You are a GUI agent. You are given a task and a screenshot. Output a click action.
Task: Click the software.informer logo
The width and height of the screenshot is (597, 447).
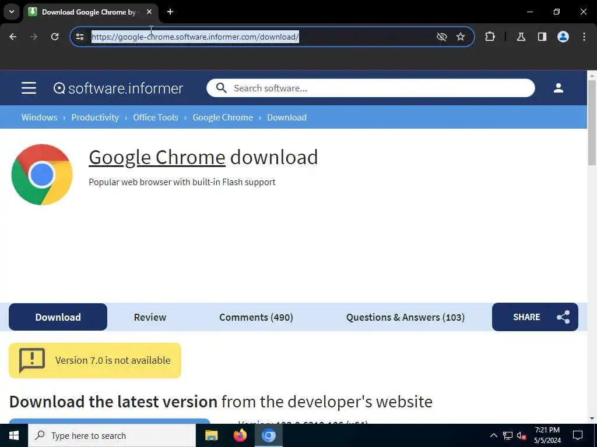coord(118,88)
